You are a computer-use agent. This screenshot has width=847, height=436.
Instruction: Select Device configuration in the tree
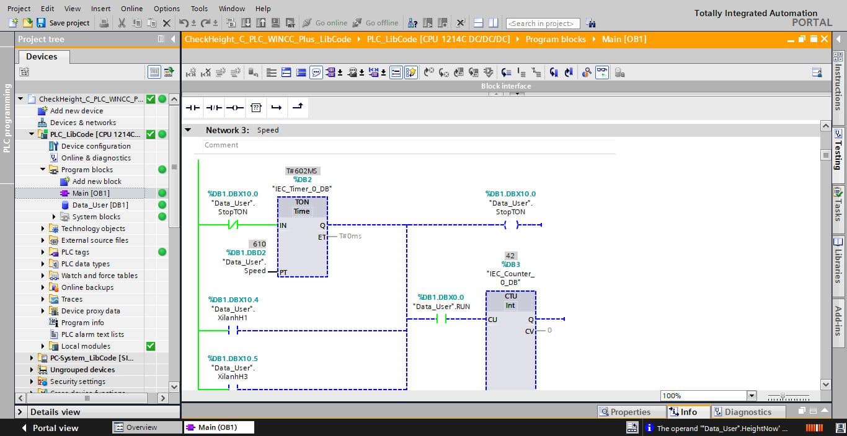click(x=95, y=146)
